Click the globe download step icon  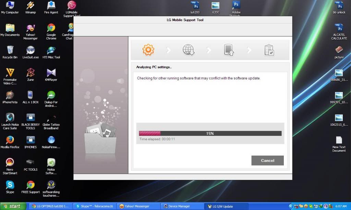189,50
